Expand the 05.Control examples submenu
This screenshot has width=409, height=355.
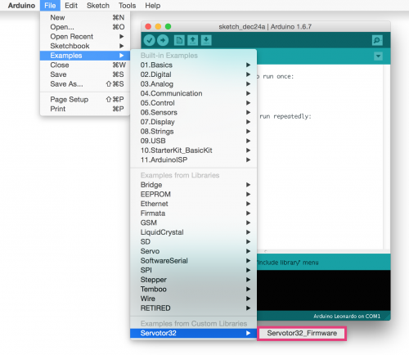(194, 103)
